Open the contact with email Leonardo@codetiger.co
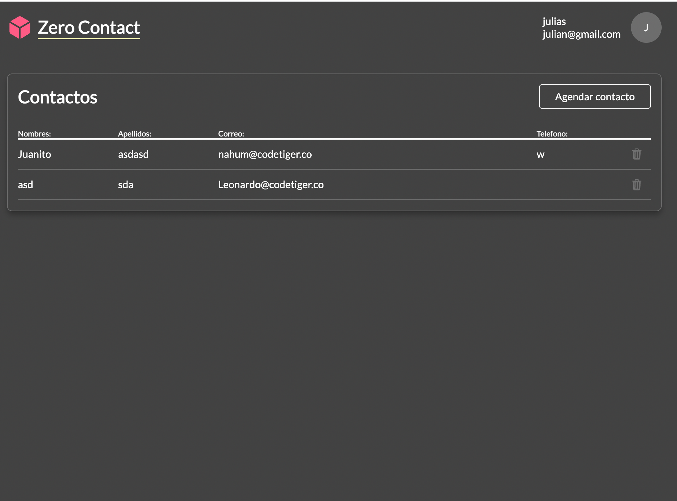The width and height of the screenshot is (677, 501). tap(271, 185)
